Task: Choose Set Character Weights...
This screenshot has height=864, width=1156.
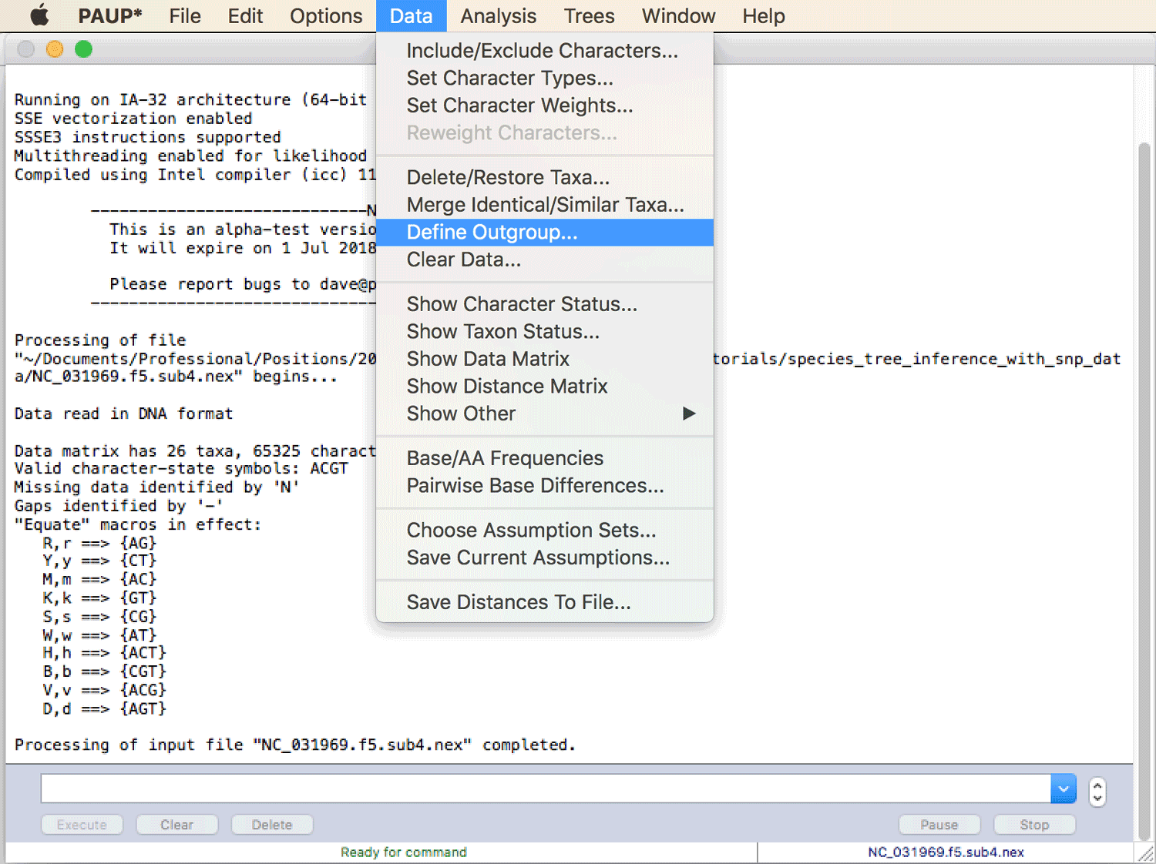Action: click(545, 105)
